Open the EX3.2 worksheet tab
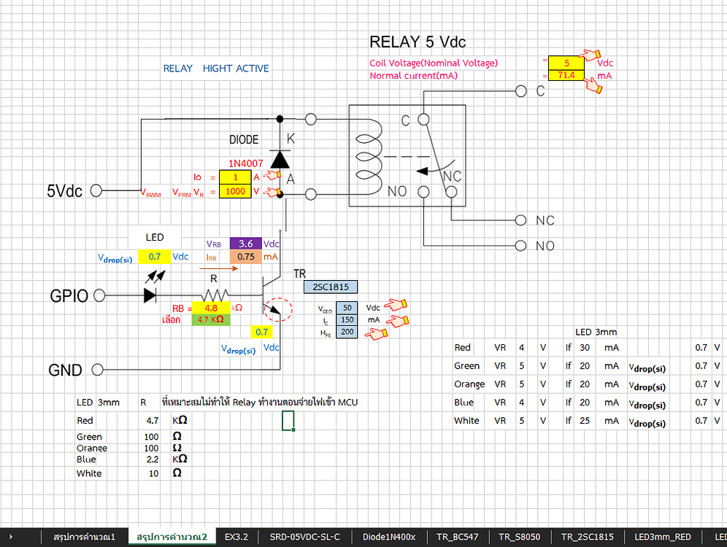Screen dimensions: 727x547 tap(236, 537)
